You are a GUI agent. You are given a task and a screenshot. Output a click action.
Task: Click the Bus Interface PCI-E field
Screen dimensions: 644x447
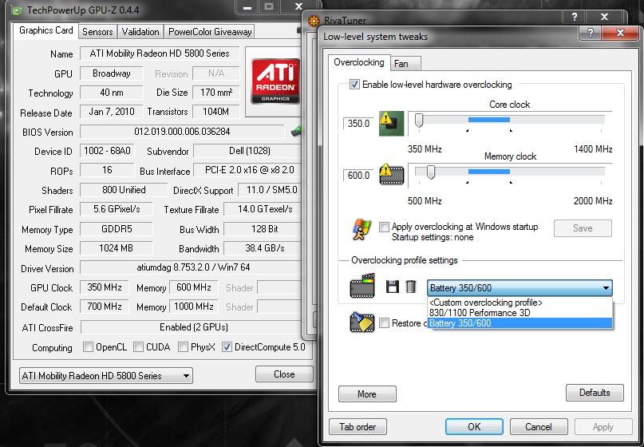point(247,170)
